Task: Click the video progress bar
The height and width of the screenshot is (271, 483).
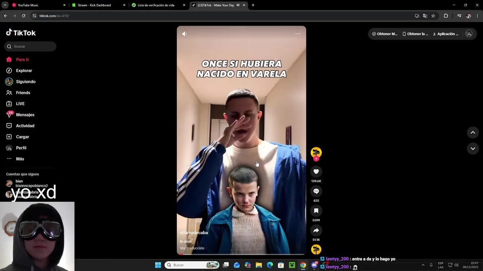Action: 241,254
